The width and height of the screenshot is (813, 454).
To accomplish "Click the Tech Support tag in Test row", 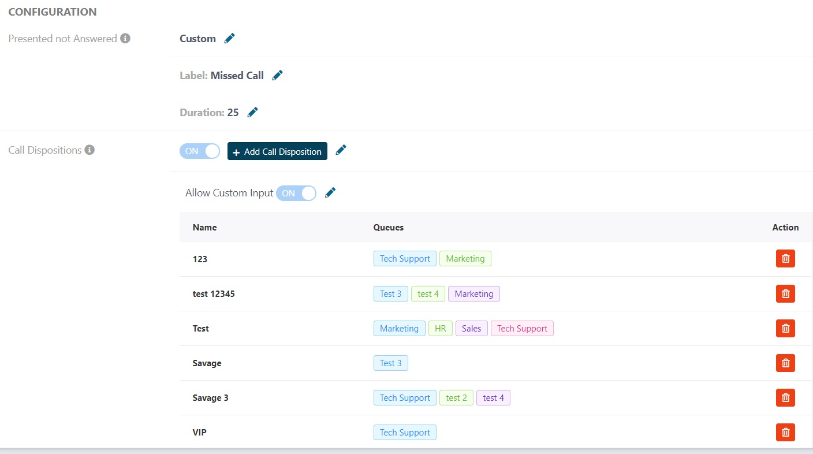I will [x=522, y=328].
